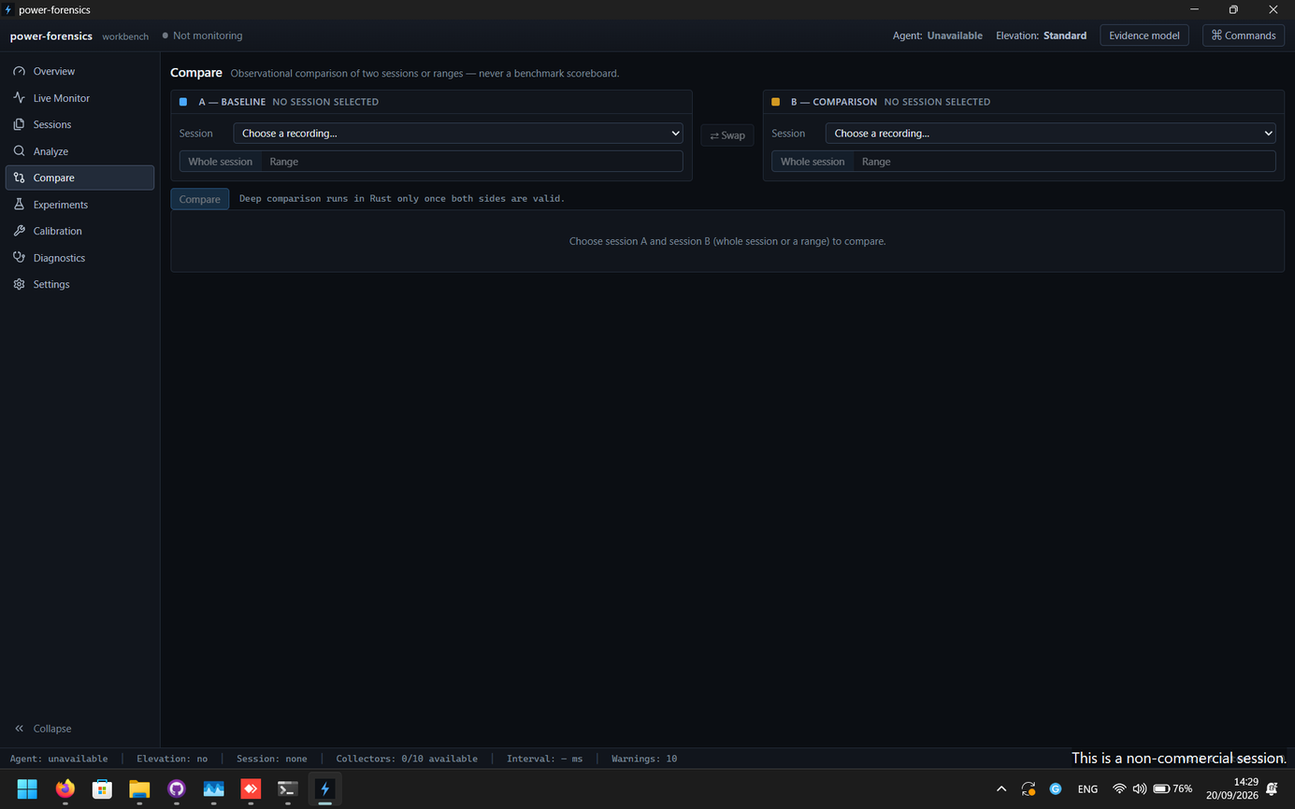Viewport: 1295px width, 809px height.
Task: Open Windows Start menu
Action: tap(27, 789)
